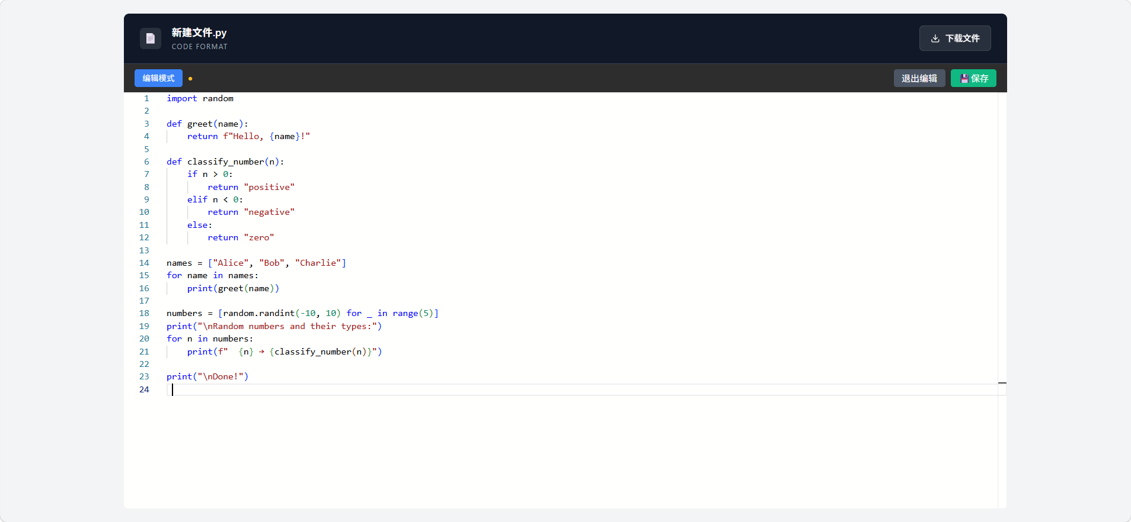Click the print Random numbers line

coord(274,326)
